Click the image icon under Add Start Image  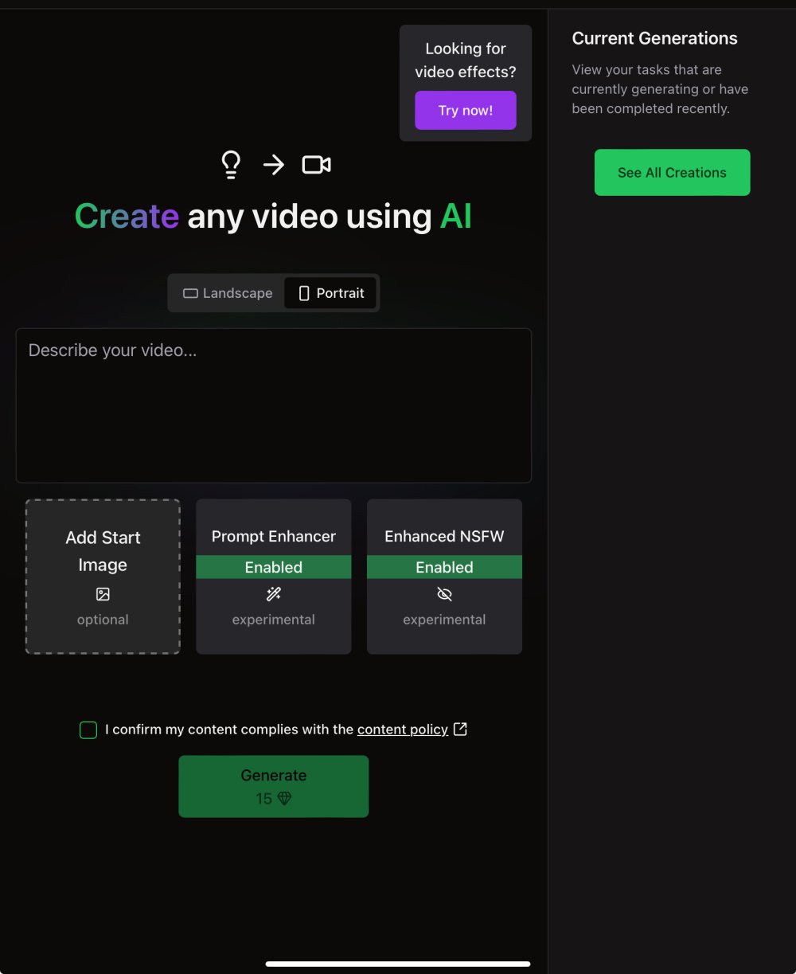103,594
